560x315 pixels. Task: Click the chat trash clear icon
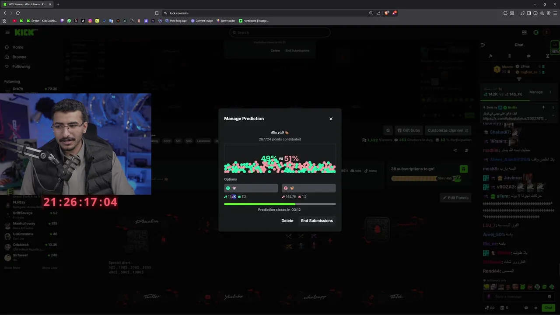tap(509, 56)
